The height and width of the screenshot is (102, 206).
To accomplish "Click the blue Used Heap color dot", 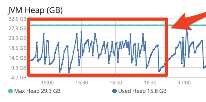I will [115, 91].
